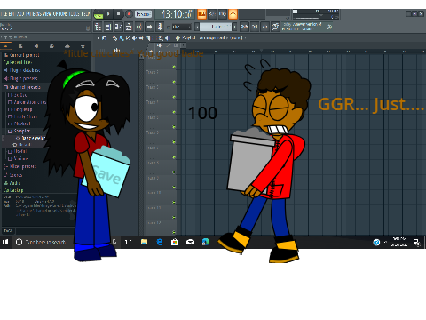Click the tree-structure icon in shortcut toolbar
This screenshot has height=320, width=426.
coord(98,27)
